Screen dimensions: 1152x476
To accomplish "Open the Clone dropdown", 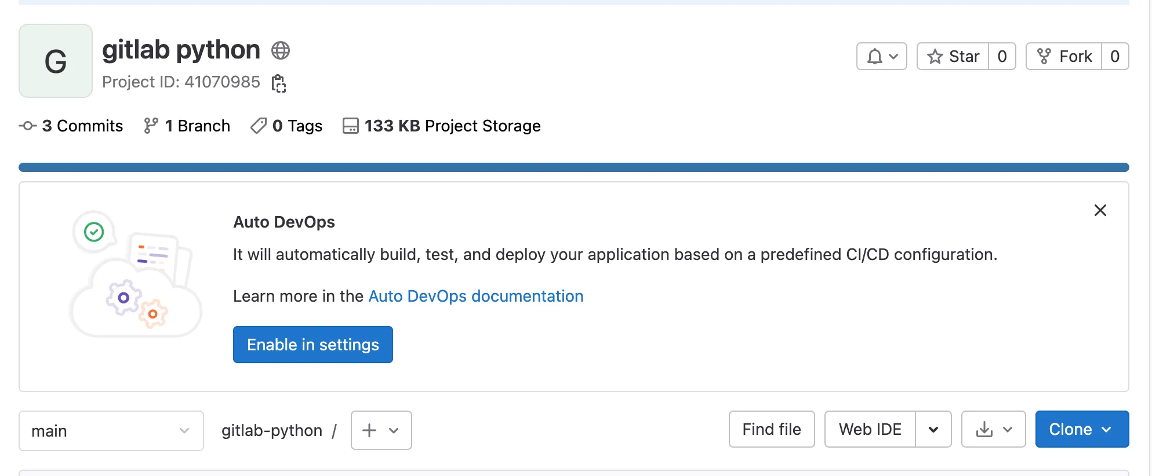I will 1082,429.
